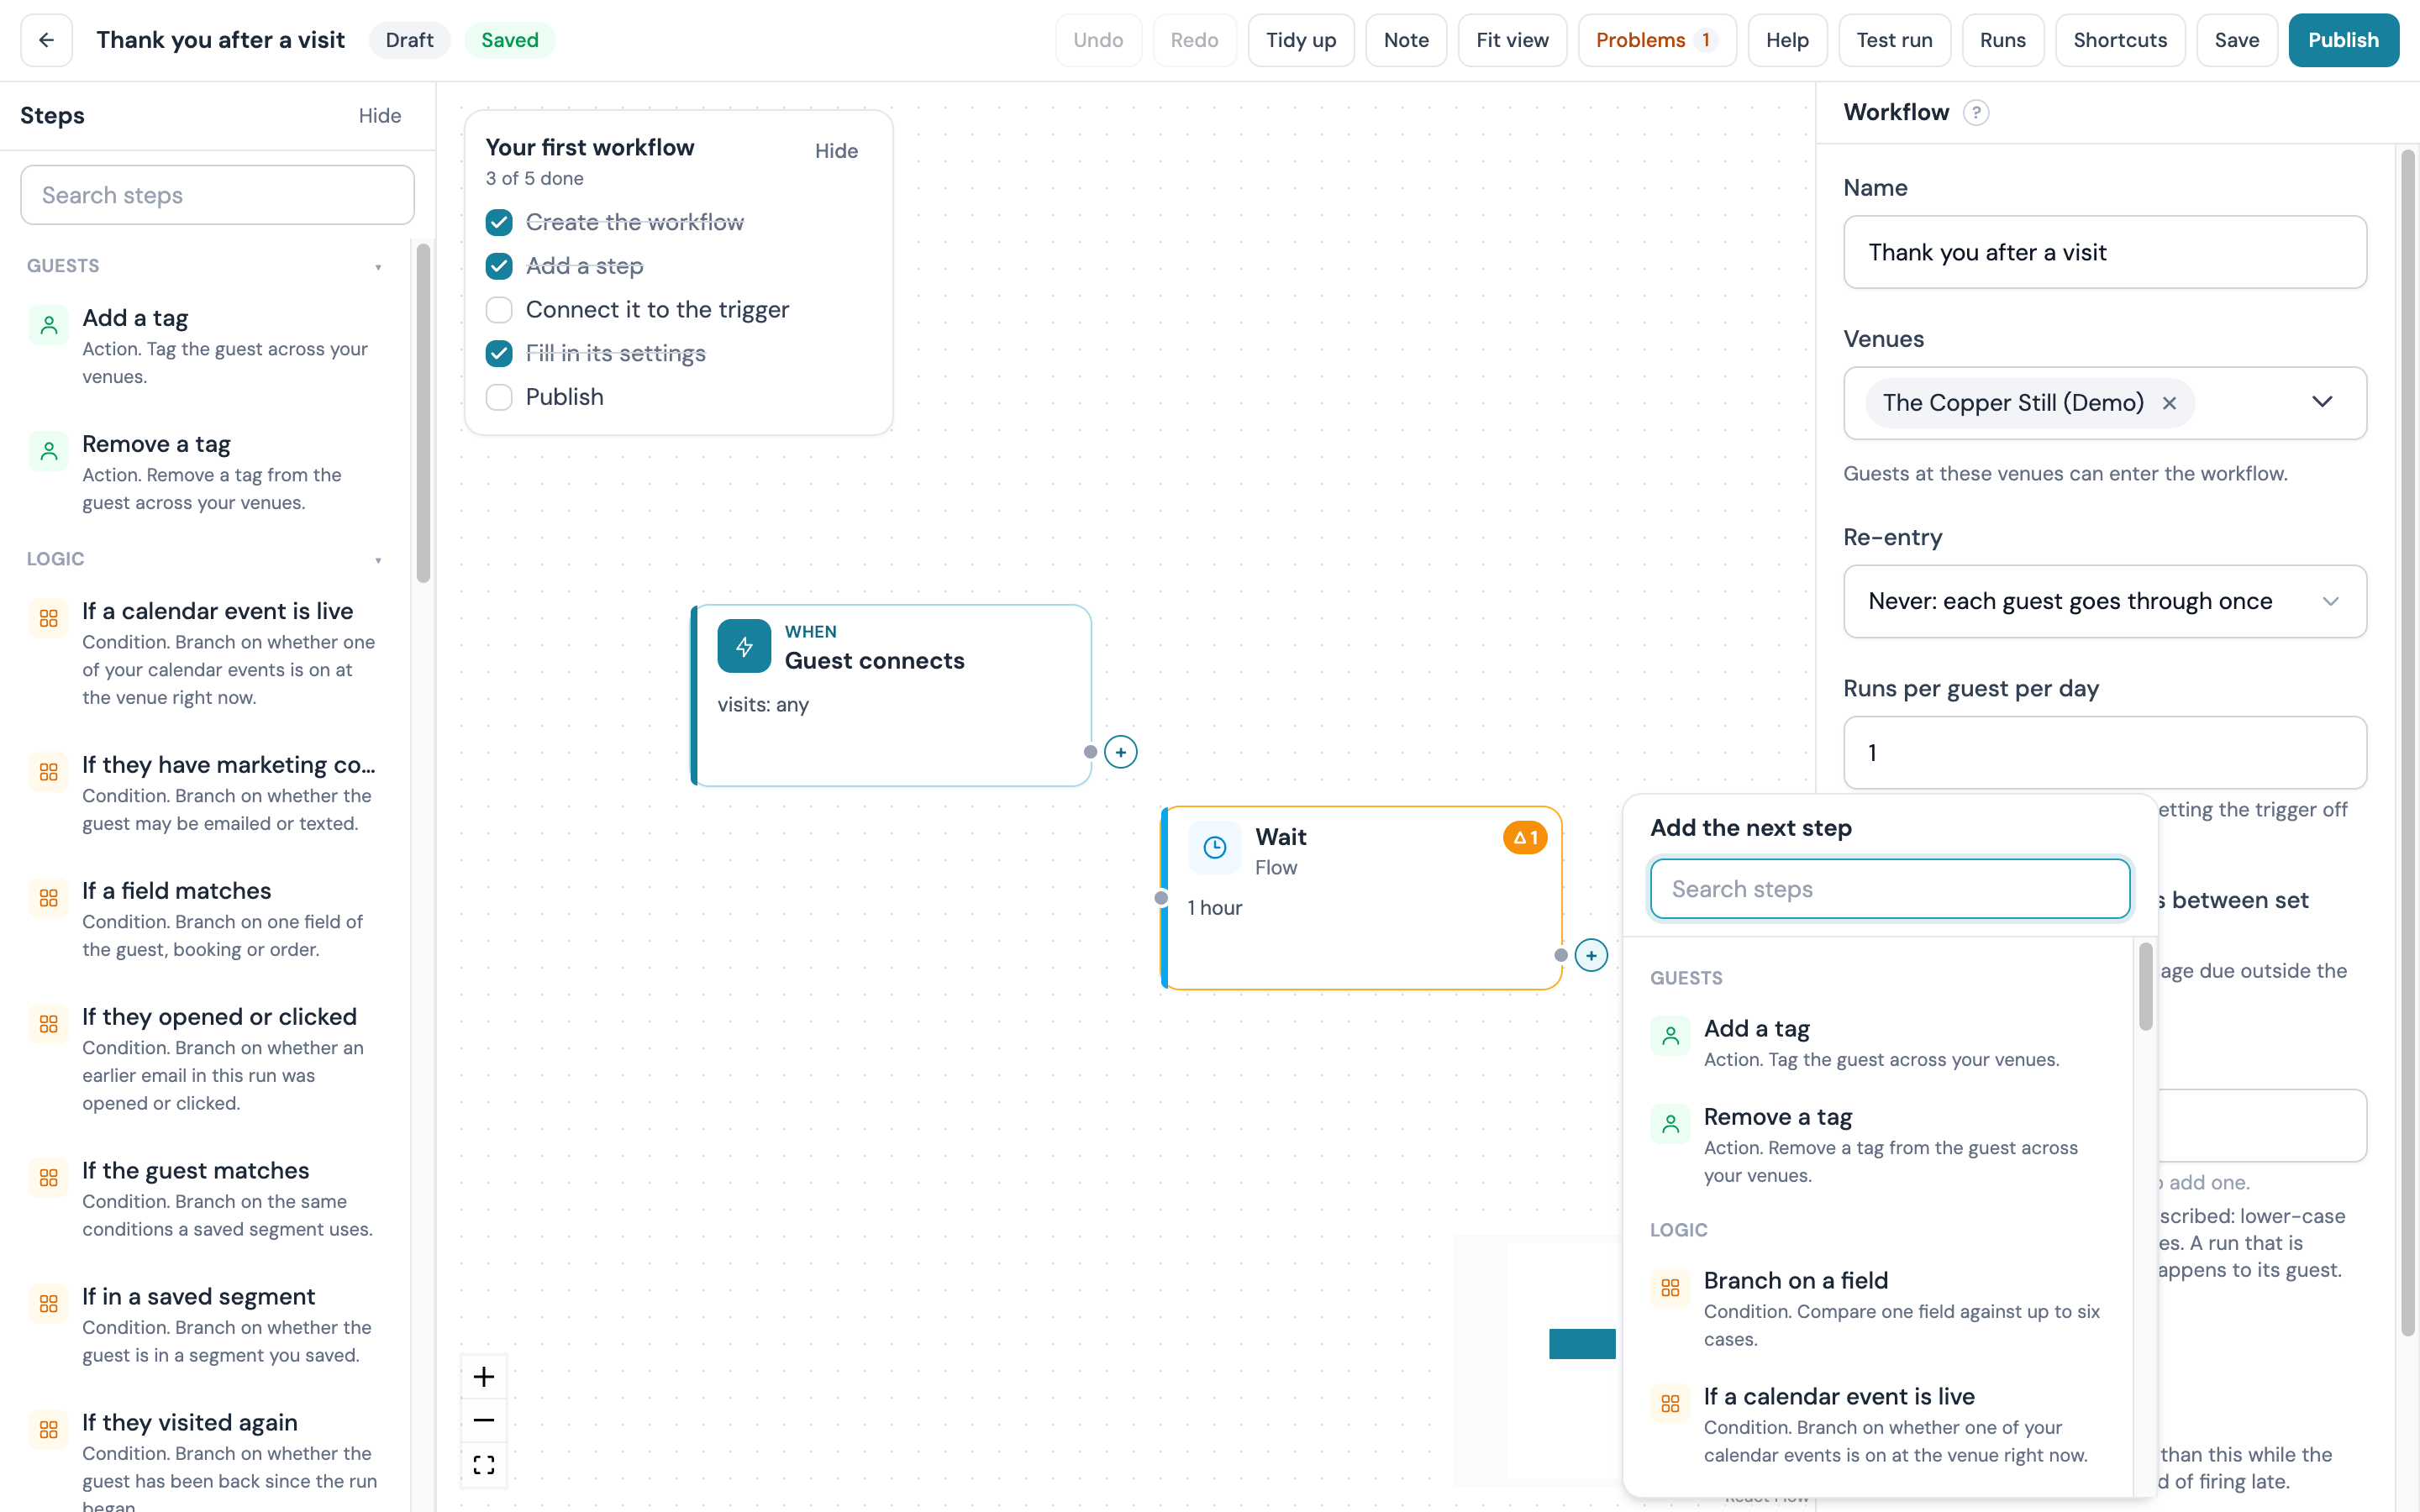Click the plus handle after Guest connects

[1120, 752]
